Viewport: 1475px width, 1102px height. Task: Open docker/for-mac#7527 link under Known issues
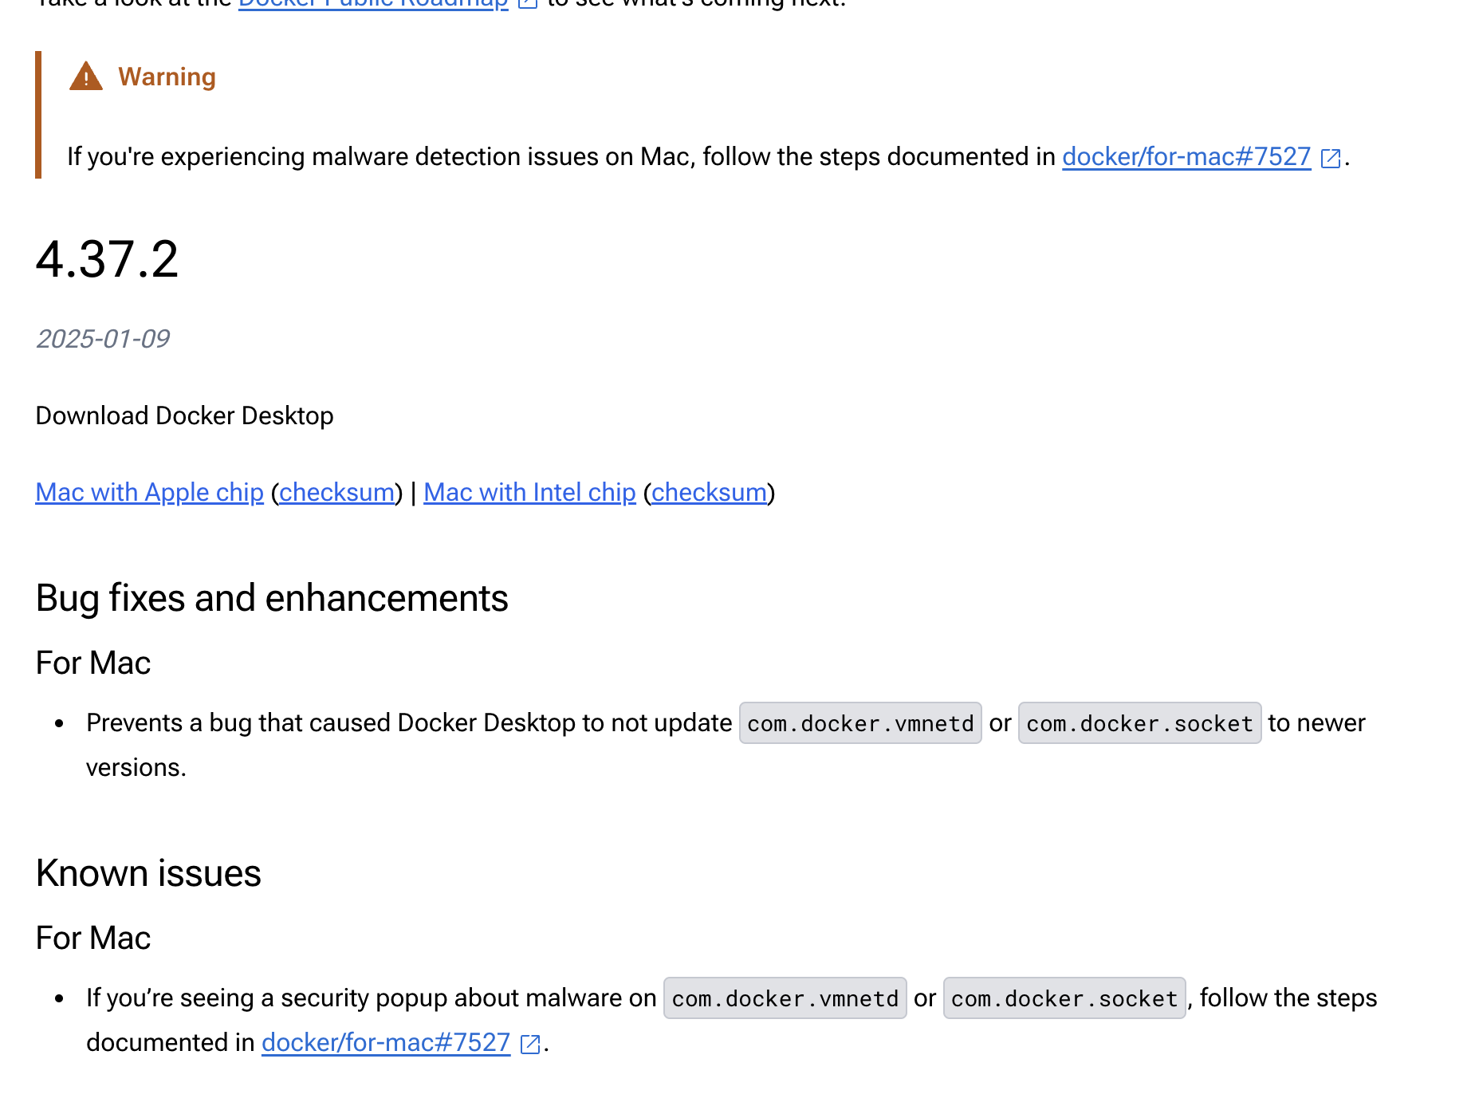tap(386, 1043)
